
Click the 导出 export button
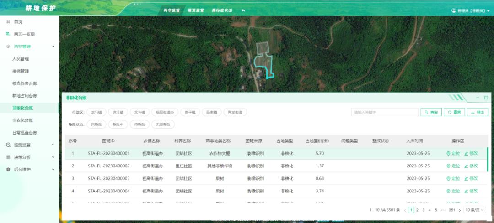[477, 112]
